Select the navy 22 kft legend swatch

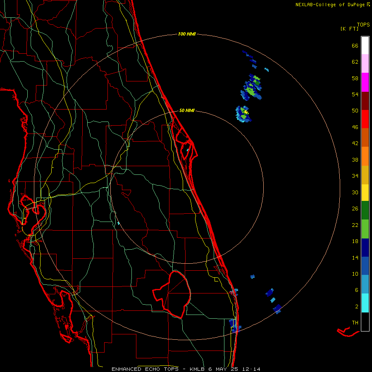pos(365,248)
